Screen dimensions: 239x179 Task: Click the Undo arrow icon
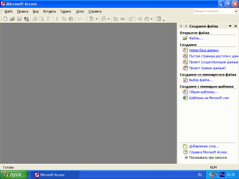pos(80,19)
